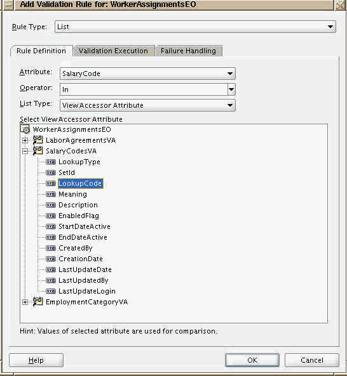Click the attribute icon beside LookupCode
347x376 pixels.
[51, 183]
